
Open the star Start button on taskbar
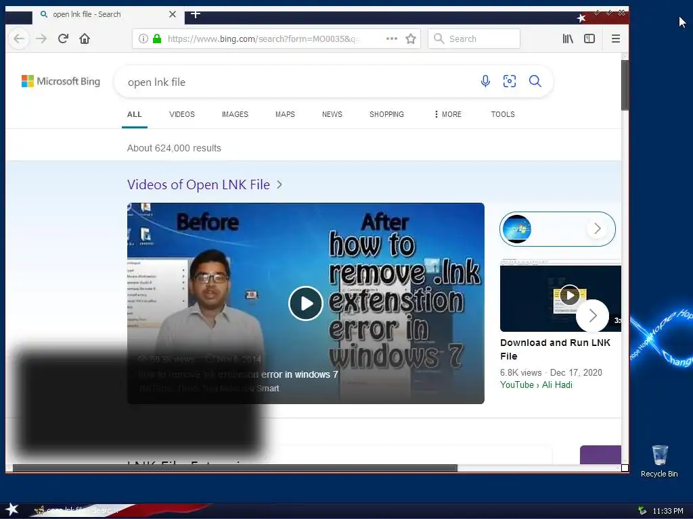12,510
